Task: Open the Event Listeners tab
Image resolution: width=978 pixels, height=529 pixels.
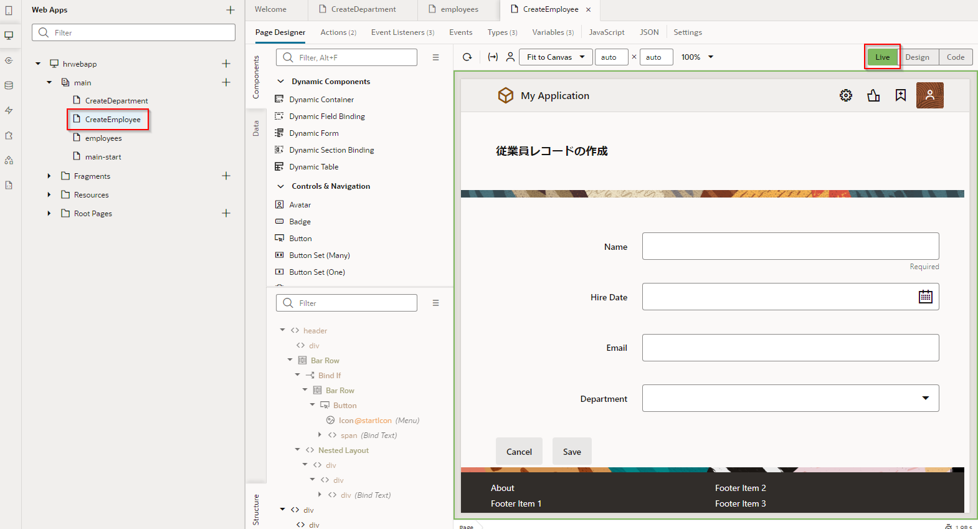Action: click(402, 32)
